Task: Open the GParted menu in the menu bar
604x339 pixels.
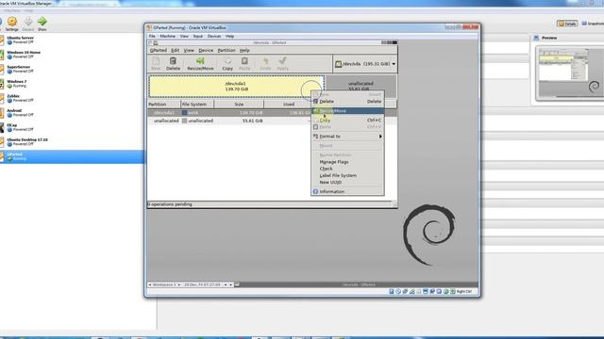Action: pyautogui.click(x=158, y=50)
